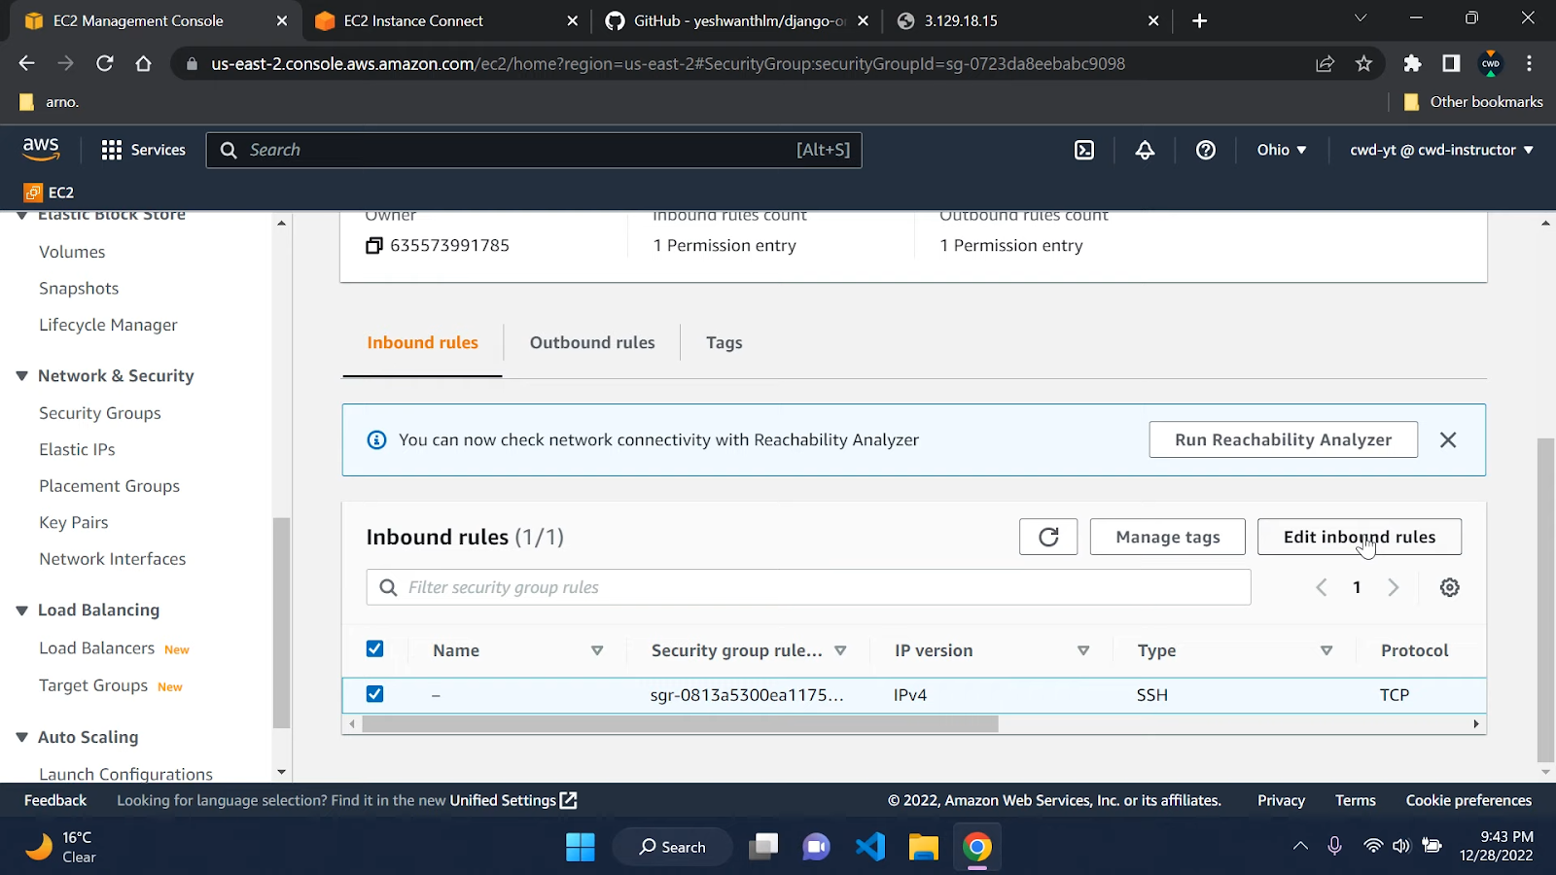Collapse the Network & Security section

(21, 376)
